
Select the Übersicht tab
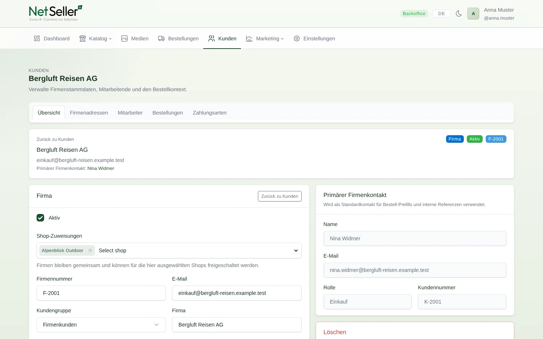[x=49, y=113]
